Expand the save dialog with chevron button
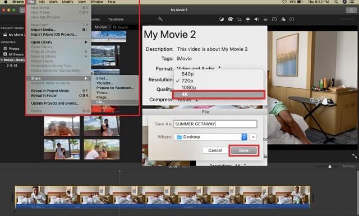Viewport: 359px width, 216px height. [253, 137]
